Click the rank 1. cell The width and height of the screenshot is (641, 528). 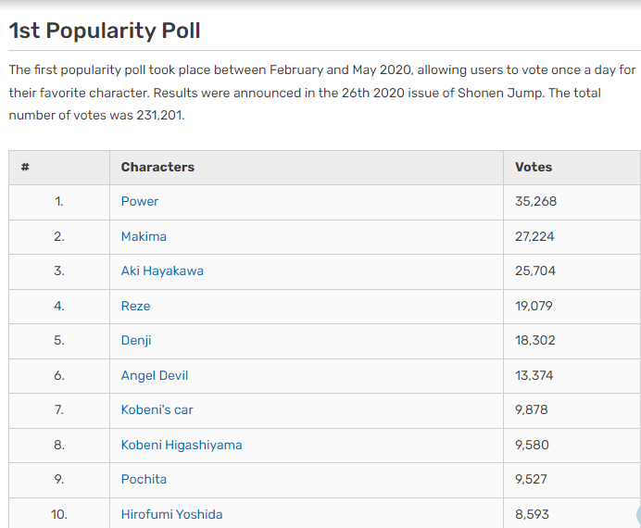point(59,202)
